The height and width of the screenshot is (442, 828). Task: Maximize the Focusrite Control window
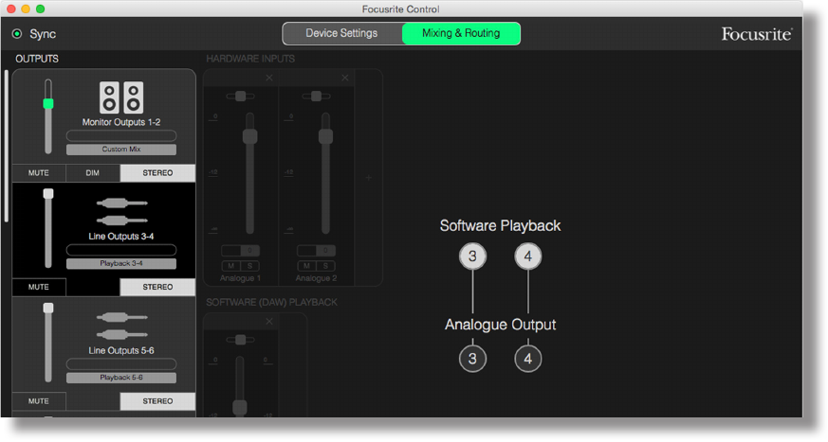tap(40, 9)
